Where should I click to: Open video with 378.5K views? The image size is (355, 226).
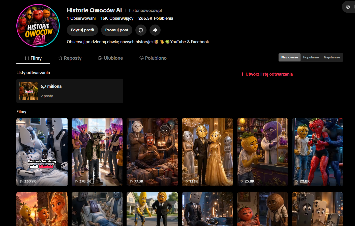(97, 152)
